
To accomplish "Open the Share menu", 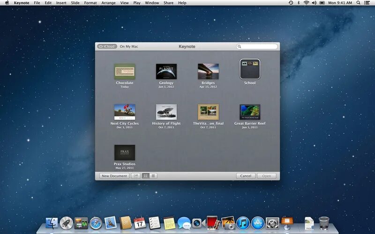I will pyautogui.click(x=168, y=3).
